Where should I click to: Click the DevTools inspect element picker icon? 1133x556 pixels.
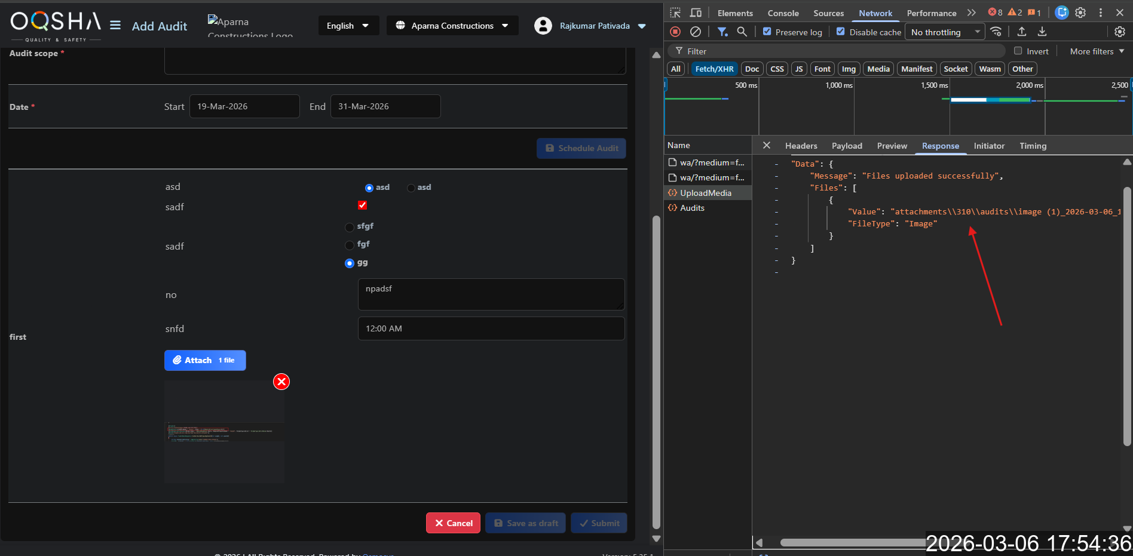(x=675, y=13)
